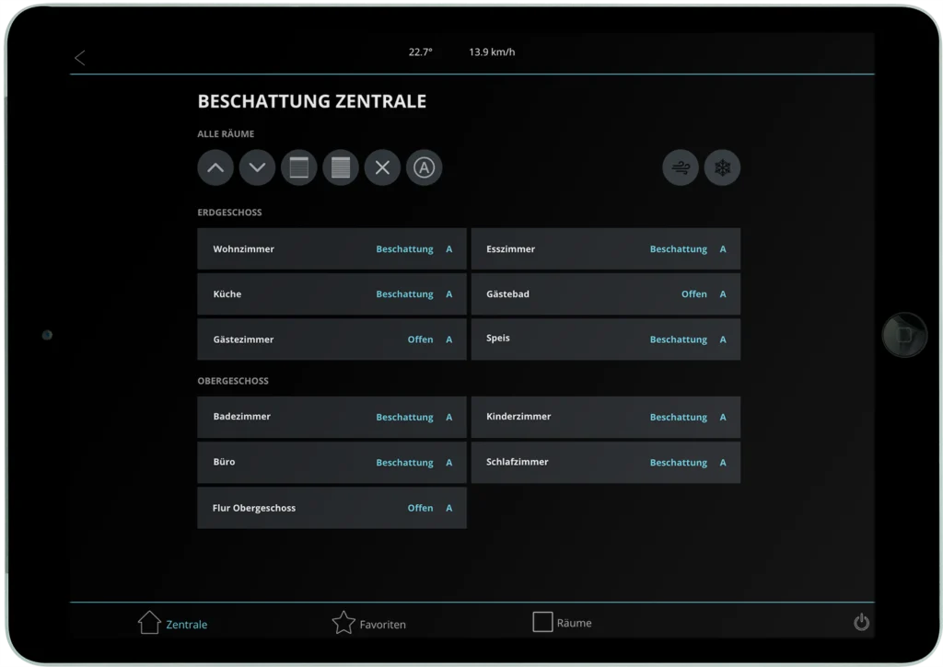This screenshot has height=667, width=943.
Task: Lower all blinds with the down arrow
Action: click(257, 167)
